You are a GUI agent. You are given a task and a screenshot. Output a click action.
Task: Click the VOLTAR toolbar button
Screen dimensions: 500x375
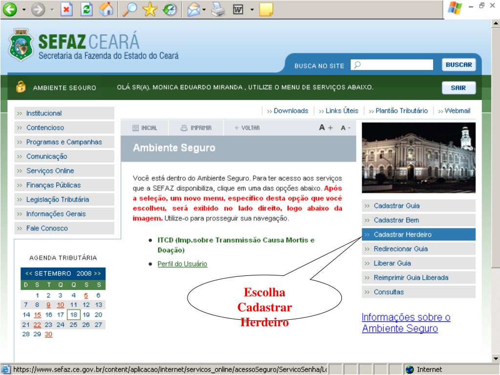tap(247, 128)
